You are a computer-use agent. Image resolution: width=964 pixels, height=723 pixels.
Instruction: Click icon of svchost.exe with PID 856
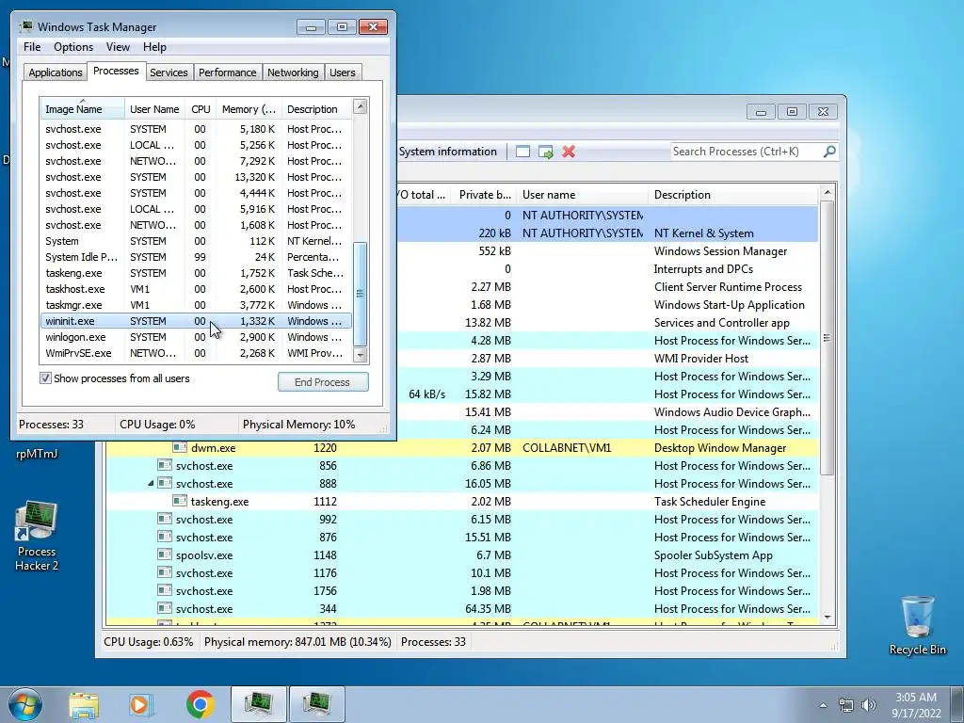pyautogui.click(x=164, y=465)
